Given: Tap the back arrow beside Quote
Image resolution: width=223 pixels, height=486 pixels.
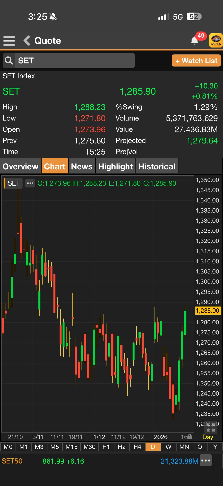Looking at the screenshot, I should coord(27,41).
